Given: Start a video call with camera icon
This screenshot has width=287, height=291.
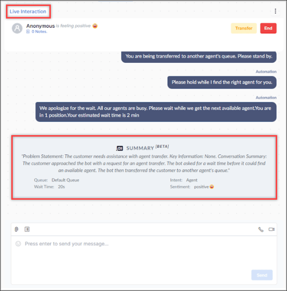Looking at the screenshot, I should pyautogui.click(x=272, y=229).
